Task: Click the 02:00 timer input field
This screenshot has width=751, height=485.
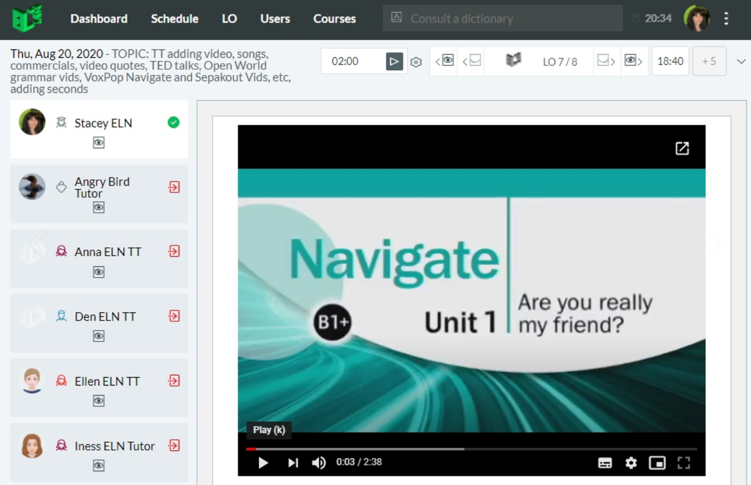Action: tap(352, 61)
